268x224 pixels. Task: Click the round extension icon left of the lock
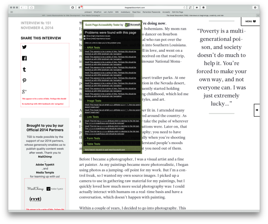point(73,8)
